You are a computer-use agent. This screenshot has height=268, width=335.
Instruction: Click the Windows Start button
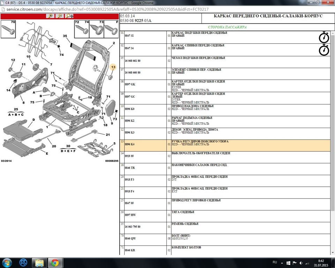pos(7,263)
